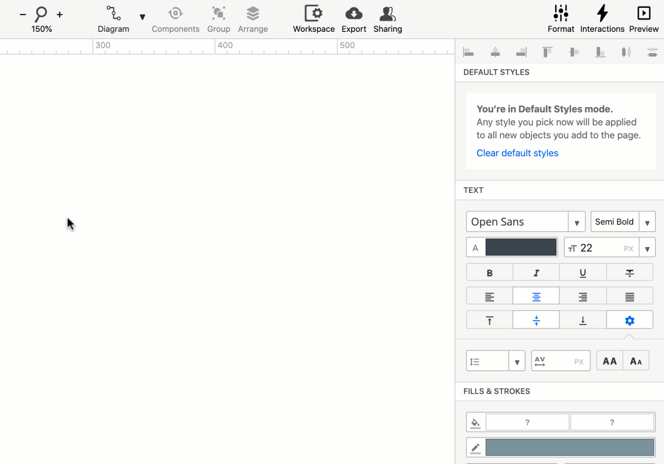Select the Group tool
Image resolution: width=664 pixels, height=464 pixels.
tap(218, 19)
